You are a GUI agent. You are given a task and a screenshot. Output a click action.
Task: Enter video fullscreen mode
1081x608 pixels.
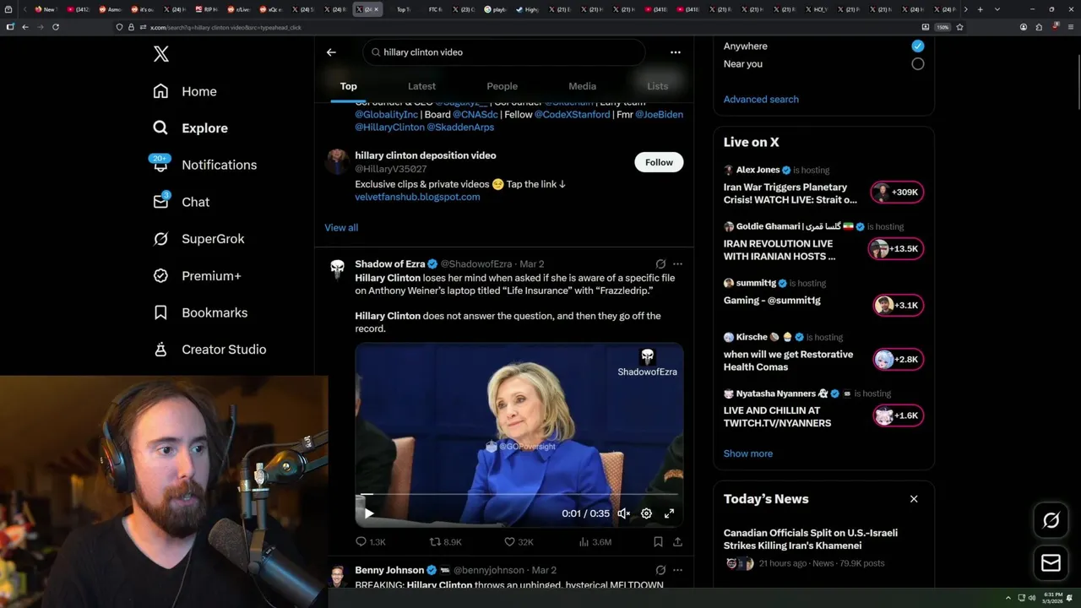[x=669, y=513]
